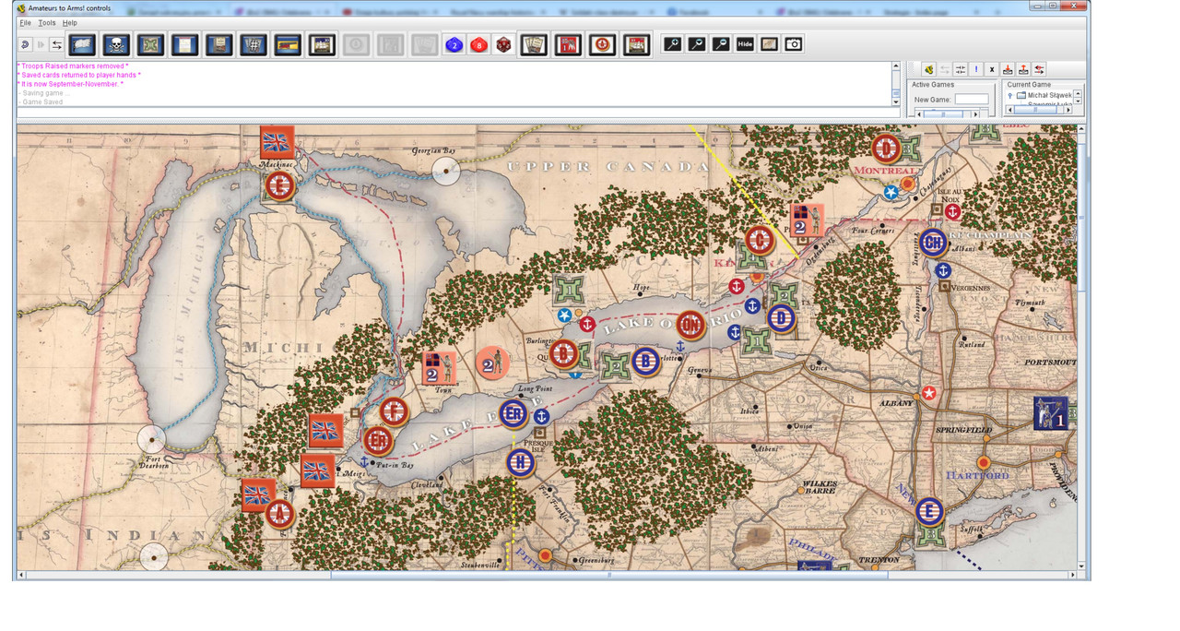Select the blue ER counter on Lake Erie
The image size is (1180, 631).
(513, 414)
